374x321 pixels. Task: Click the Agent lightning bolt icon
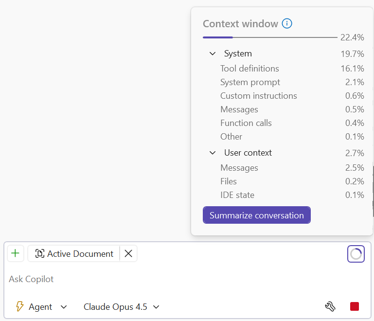click(x=20, y=306)
